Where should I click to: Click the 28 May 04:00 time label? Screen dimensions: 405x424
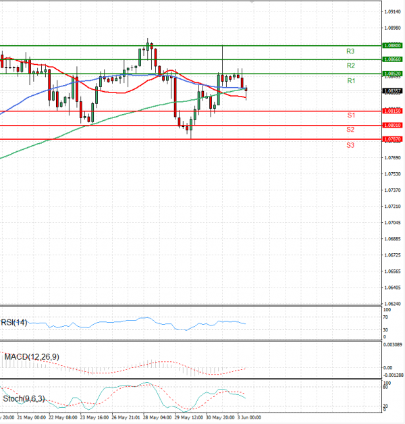pyautogui.click(x=157, y=417)
